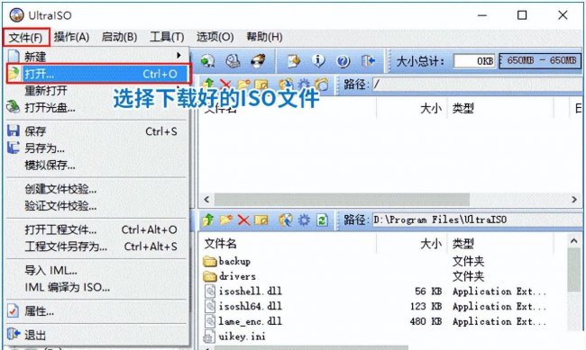Click the uikey.ini file icon
Screen dimensions: 586x350
tap(209, 337)
